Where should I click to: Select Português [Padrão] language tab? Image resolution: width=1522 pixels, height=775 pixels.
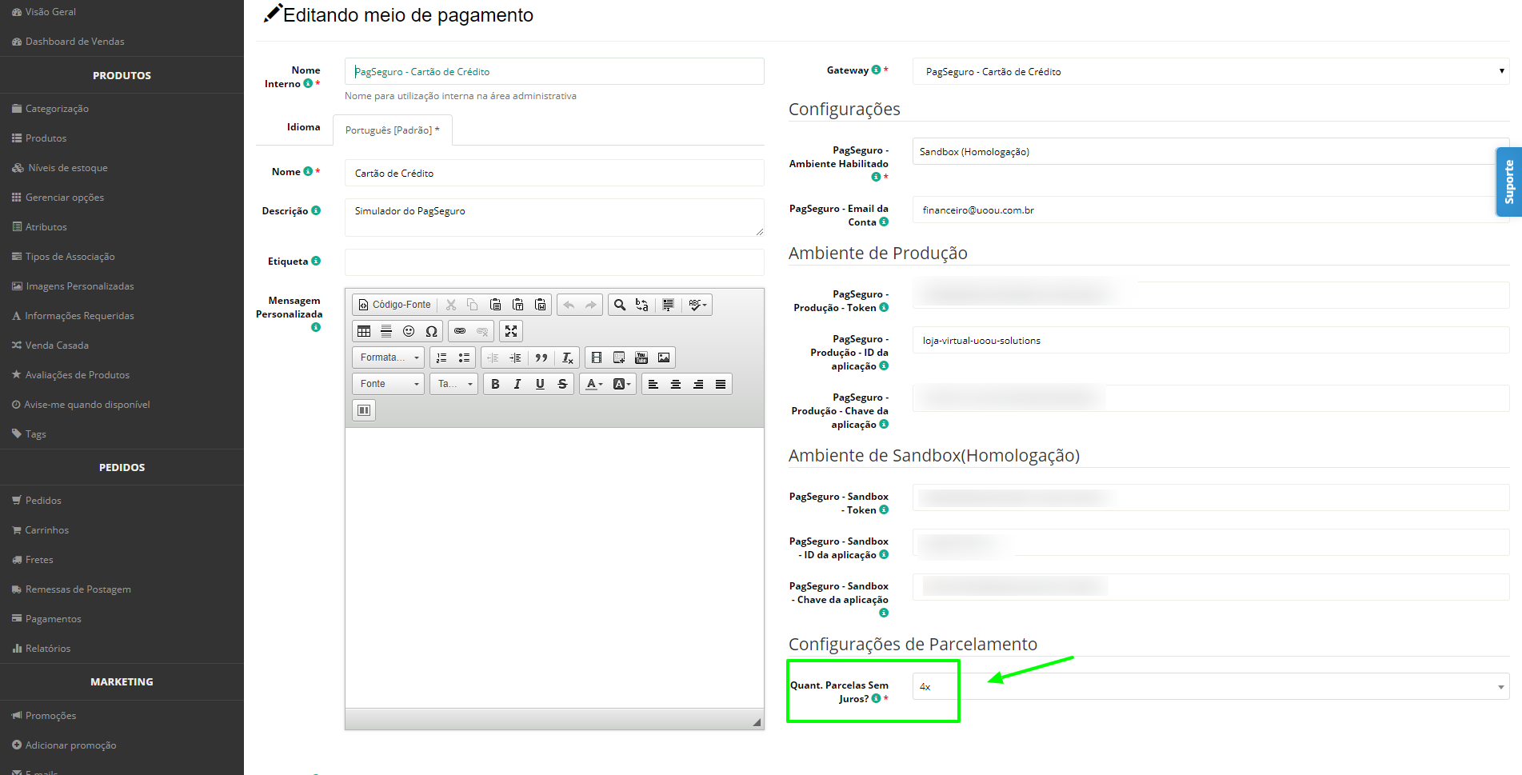point(393,130)
